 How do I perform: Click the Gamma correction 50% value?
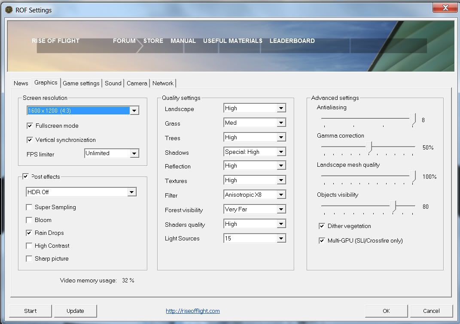[428, 147]
